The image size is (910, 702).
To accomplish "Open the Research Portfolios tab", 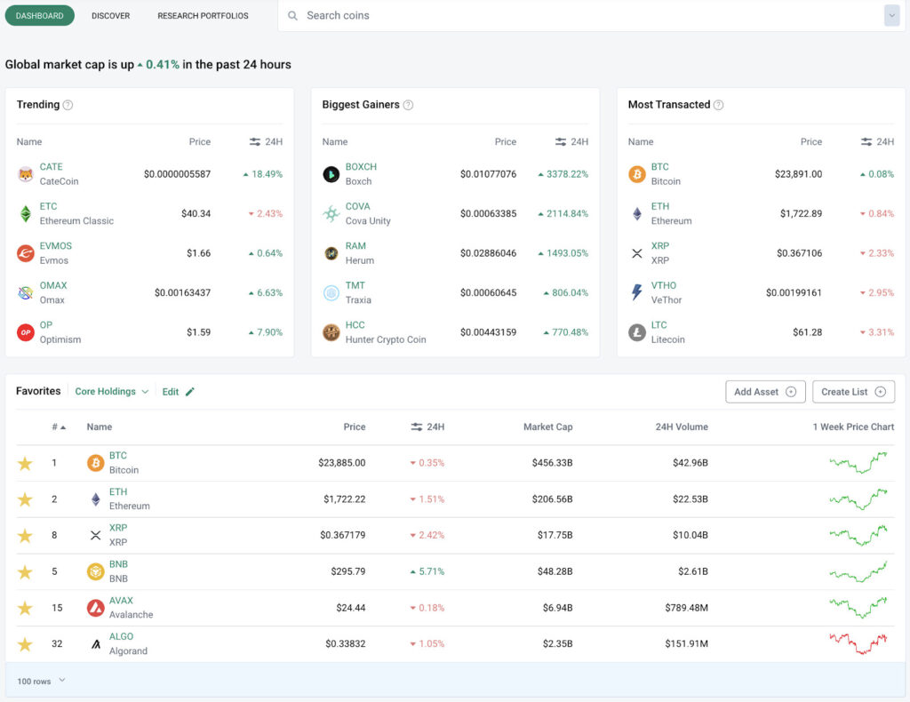I will pyautogui.click(x=204, y=15).
